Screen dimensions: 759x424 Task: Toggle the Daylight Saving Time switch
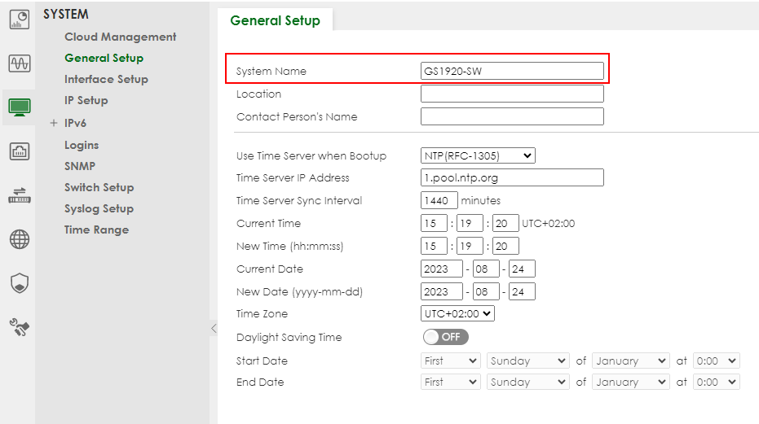(445, 337)
